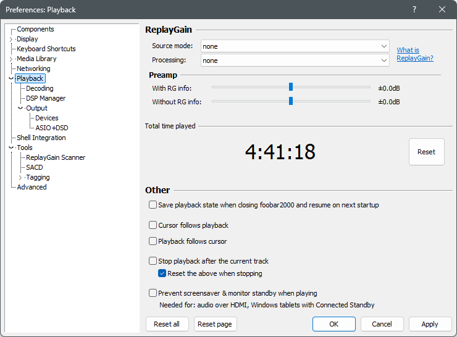Expand the Display tree node
This screenshot has height=337, width=457.
pos(11,40)
